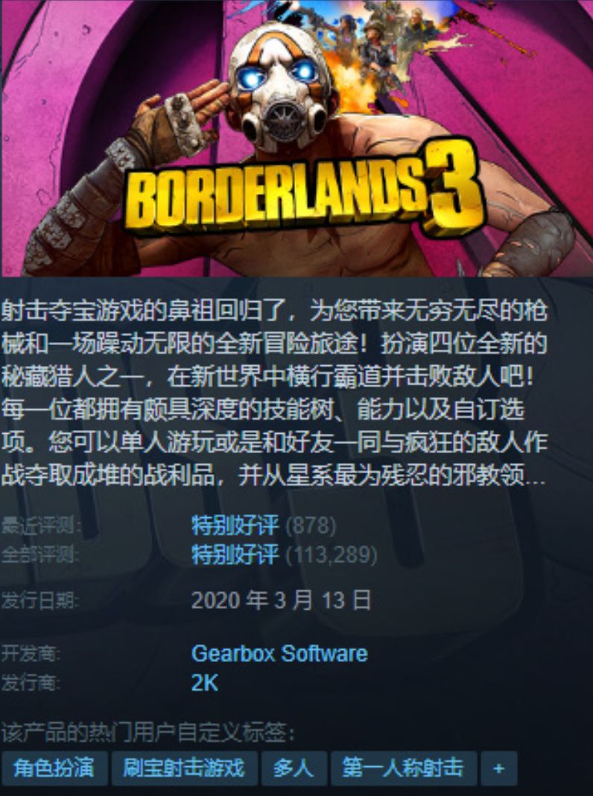593x796 pixels.
Task: Select the 第一人称射击 tag
Action: 403,768
